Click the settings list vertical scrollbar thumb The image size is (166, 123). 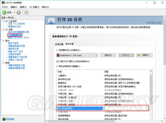pyautogui.click(x=151, y=90)
